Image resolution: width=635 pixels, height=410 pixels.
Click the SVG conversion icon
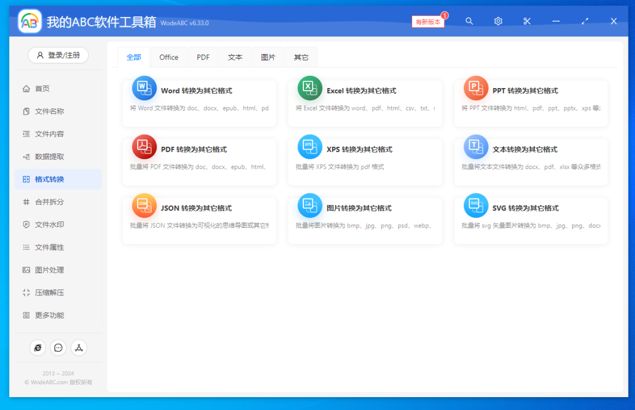pos(476,205)
